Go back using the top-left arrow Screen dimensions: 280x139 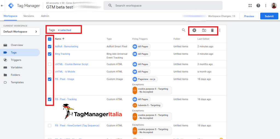pos(2,5)
